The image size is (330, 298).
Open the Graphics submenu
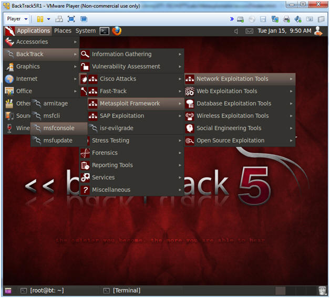tap(41, 67)
